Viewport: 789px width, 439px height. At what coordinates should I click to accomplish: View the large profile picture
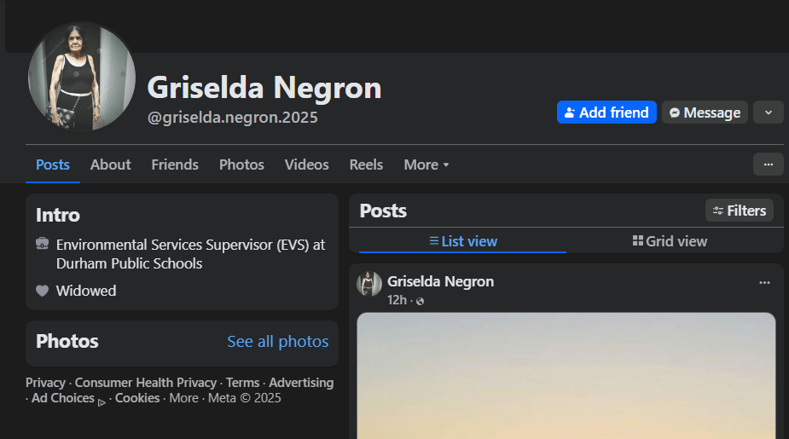coord(82,77)
